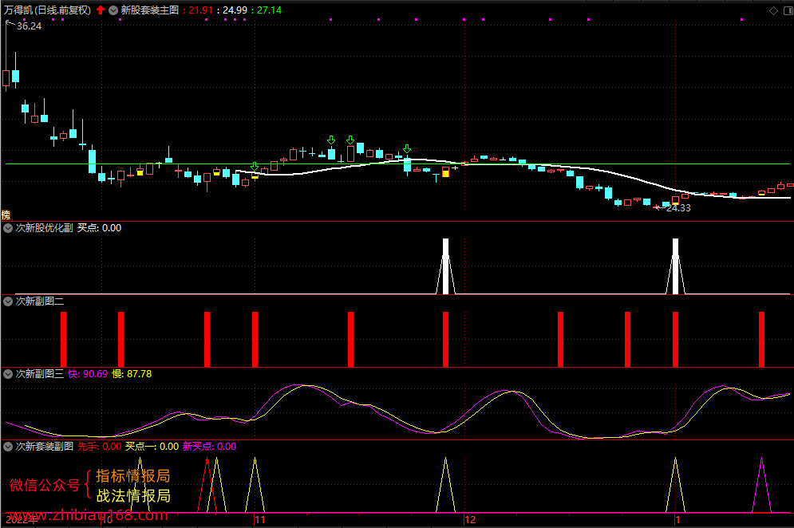Screen dimensions: 794x528
Task: Expand the 次新副图三 indicator menu
Action: (8, 374)
